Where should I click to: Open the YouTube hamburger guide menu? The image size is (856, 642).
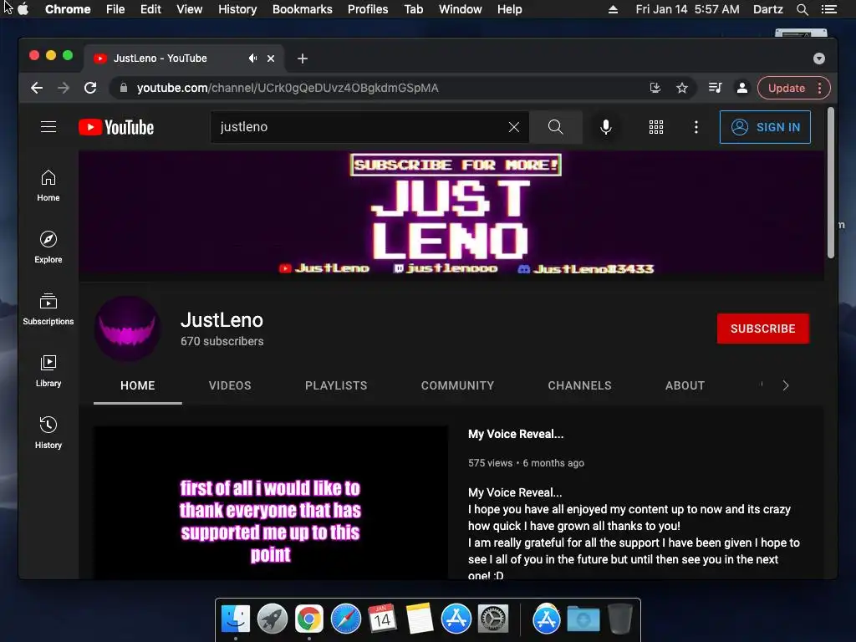tap(48, 127)
